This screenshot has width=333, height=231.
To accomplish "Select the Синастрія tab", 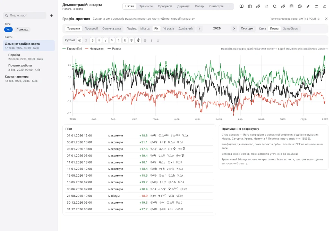I will (x=216, y=6).
